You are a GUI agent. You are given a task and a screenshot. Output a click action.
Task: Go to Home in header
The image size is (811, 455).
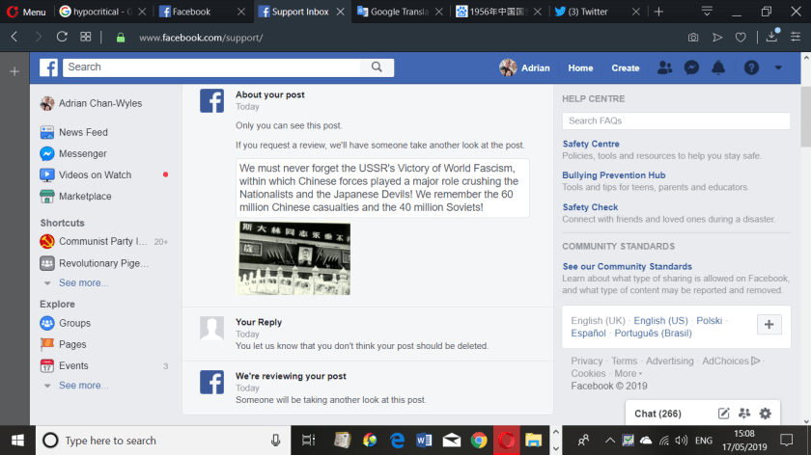tap(580, 67)
